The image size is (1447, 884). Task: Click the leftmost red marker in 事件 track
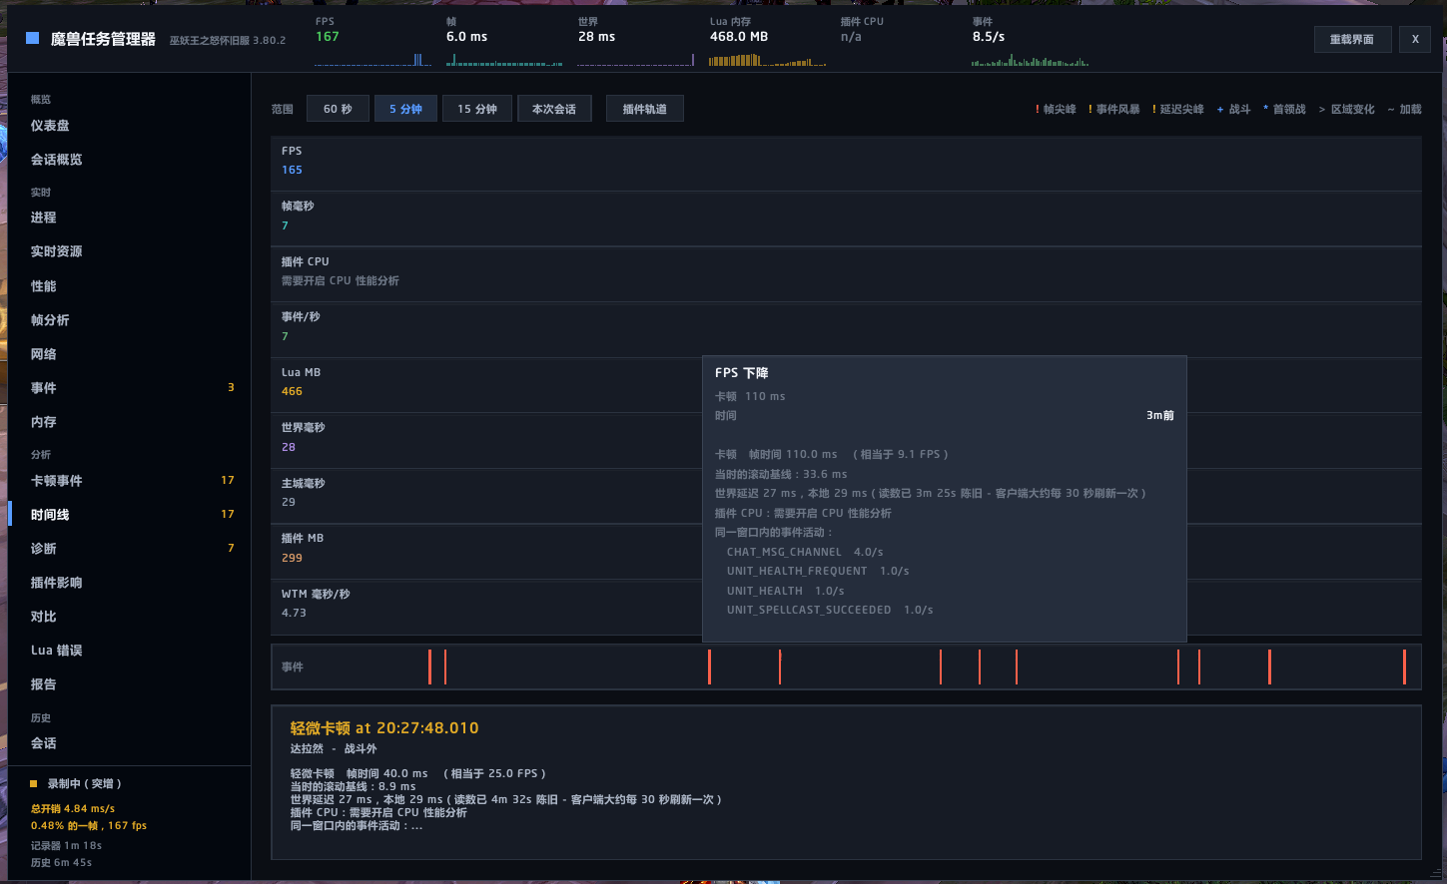coord(429,666)
